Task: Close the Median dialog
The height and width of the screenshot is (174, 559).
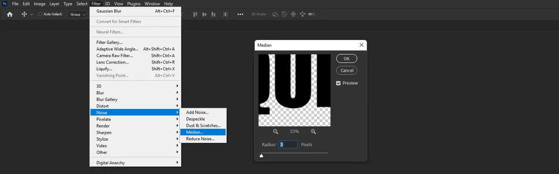Action: (361, 45)
